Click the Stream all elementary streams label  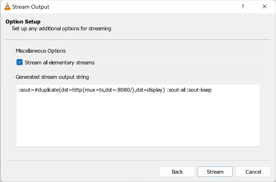pos(59,63)
